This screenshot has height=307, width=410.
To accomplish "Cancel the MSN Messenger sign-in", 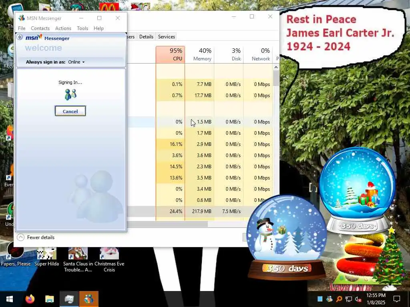I will [70, 111].
